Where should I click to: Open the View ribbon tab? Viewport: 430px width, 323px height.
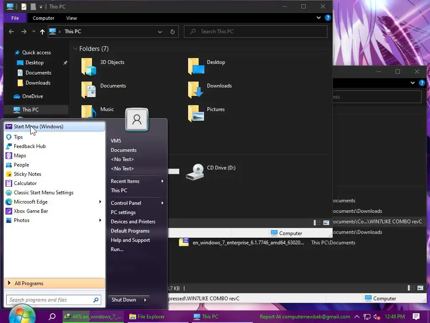click(71, 18)
